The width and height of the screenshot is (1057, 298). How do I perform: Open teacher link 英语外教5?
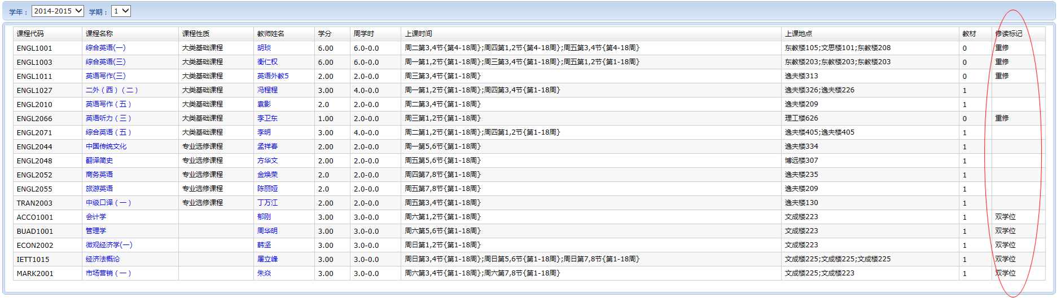tap(273, 76)
